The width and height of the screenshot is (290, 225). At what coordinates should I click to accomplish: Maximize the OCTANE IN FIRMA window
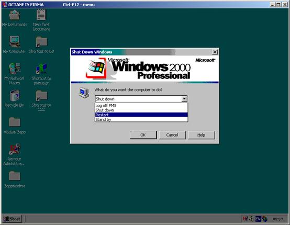click(278, 4)
